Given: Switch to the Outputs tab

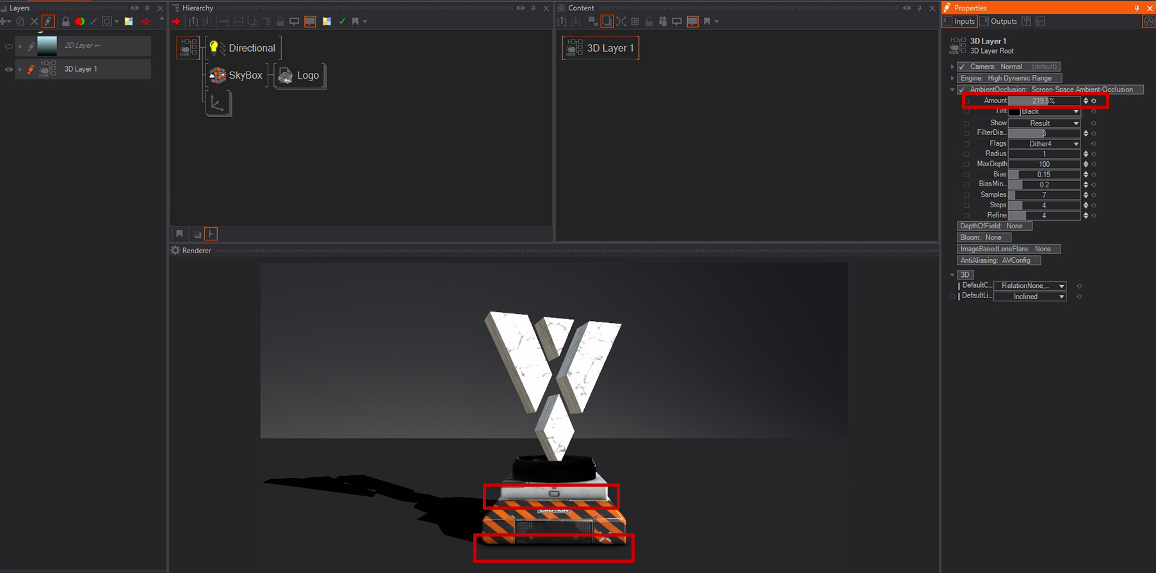Looking at the screenshot, I should pyautogui.click(x=999, y=21).
